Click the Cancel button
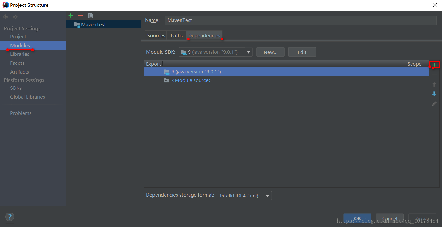The width and height of the screenshot is (442, 227). (x=390, y=218)
